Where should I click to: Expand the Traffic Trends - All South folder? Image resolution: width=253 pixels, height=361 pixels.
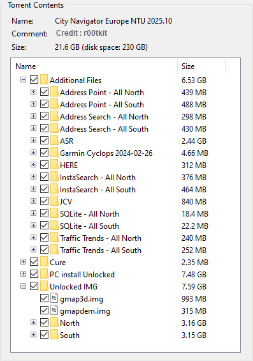tap(33, 250)
